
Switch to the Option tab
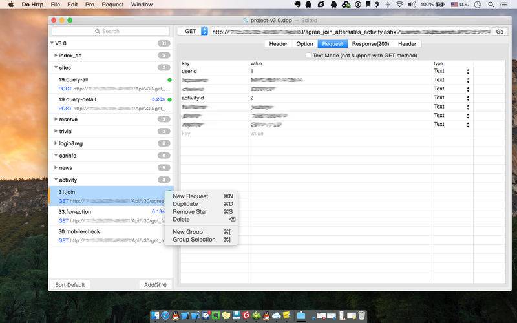pos(304,44)
